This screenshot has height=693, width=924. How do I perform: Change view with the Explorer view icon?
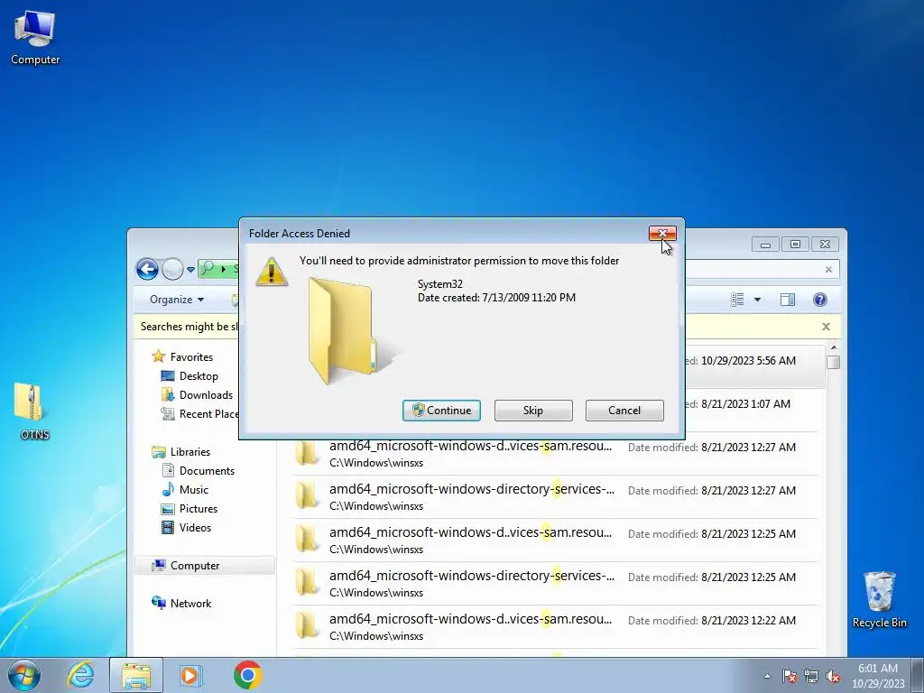pos(737,300)
